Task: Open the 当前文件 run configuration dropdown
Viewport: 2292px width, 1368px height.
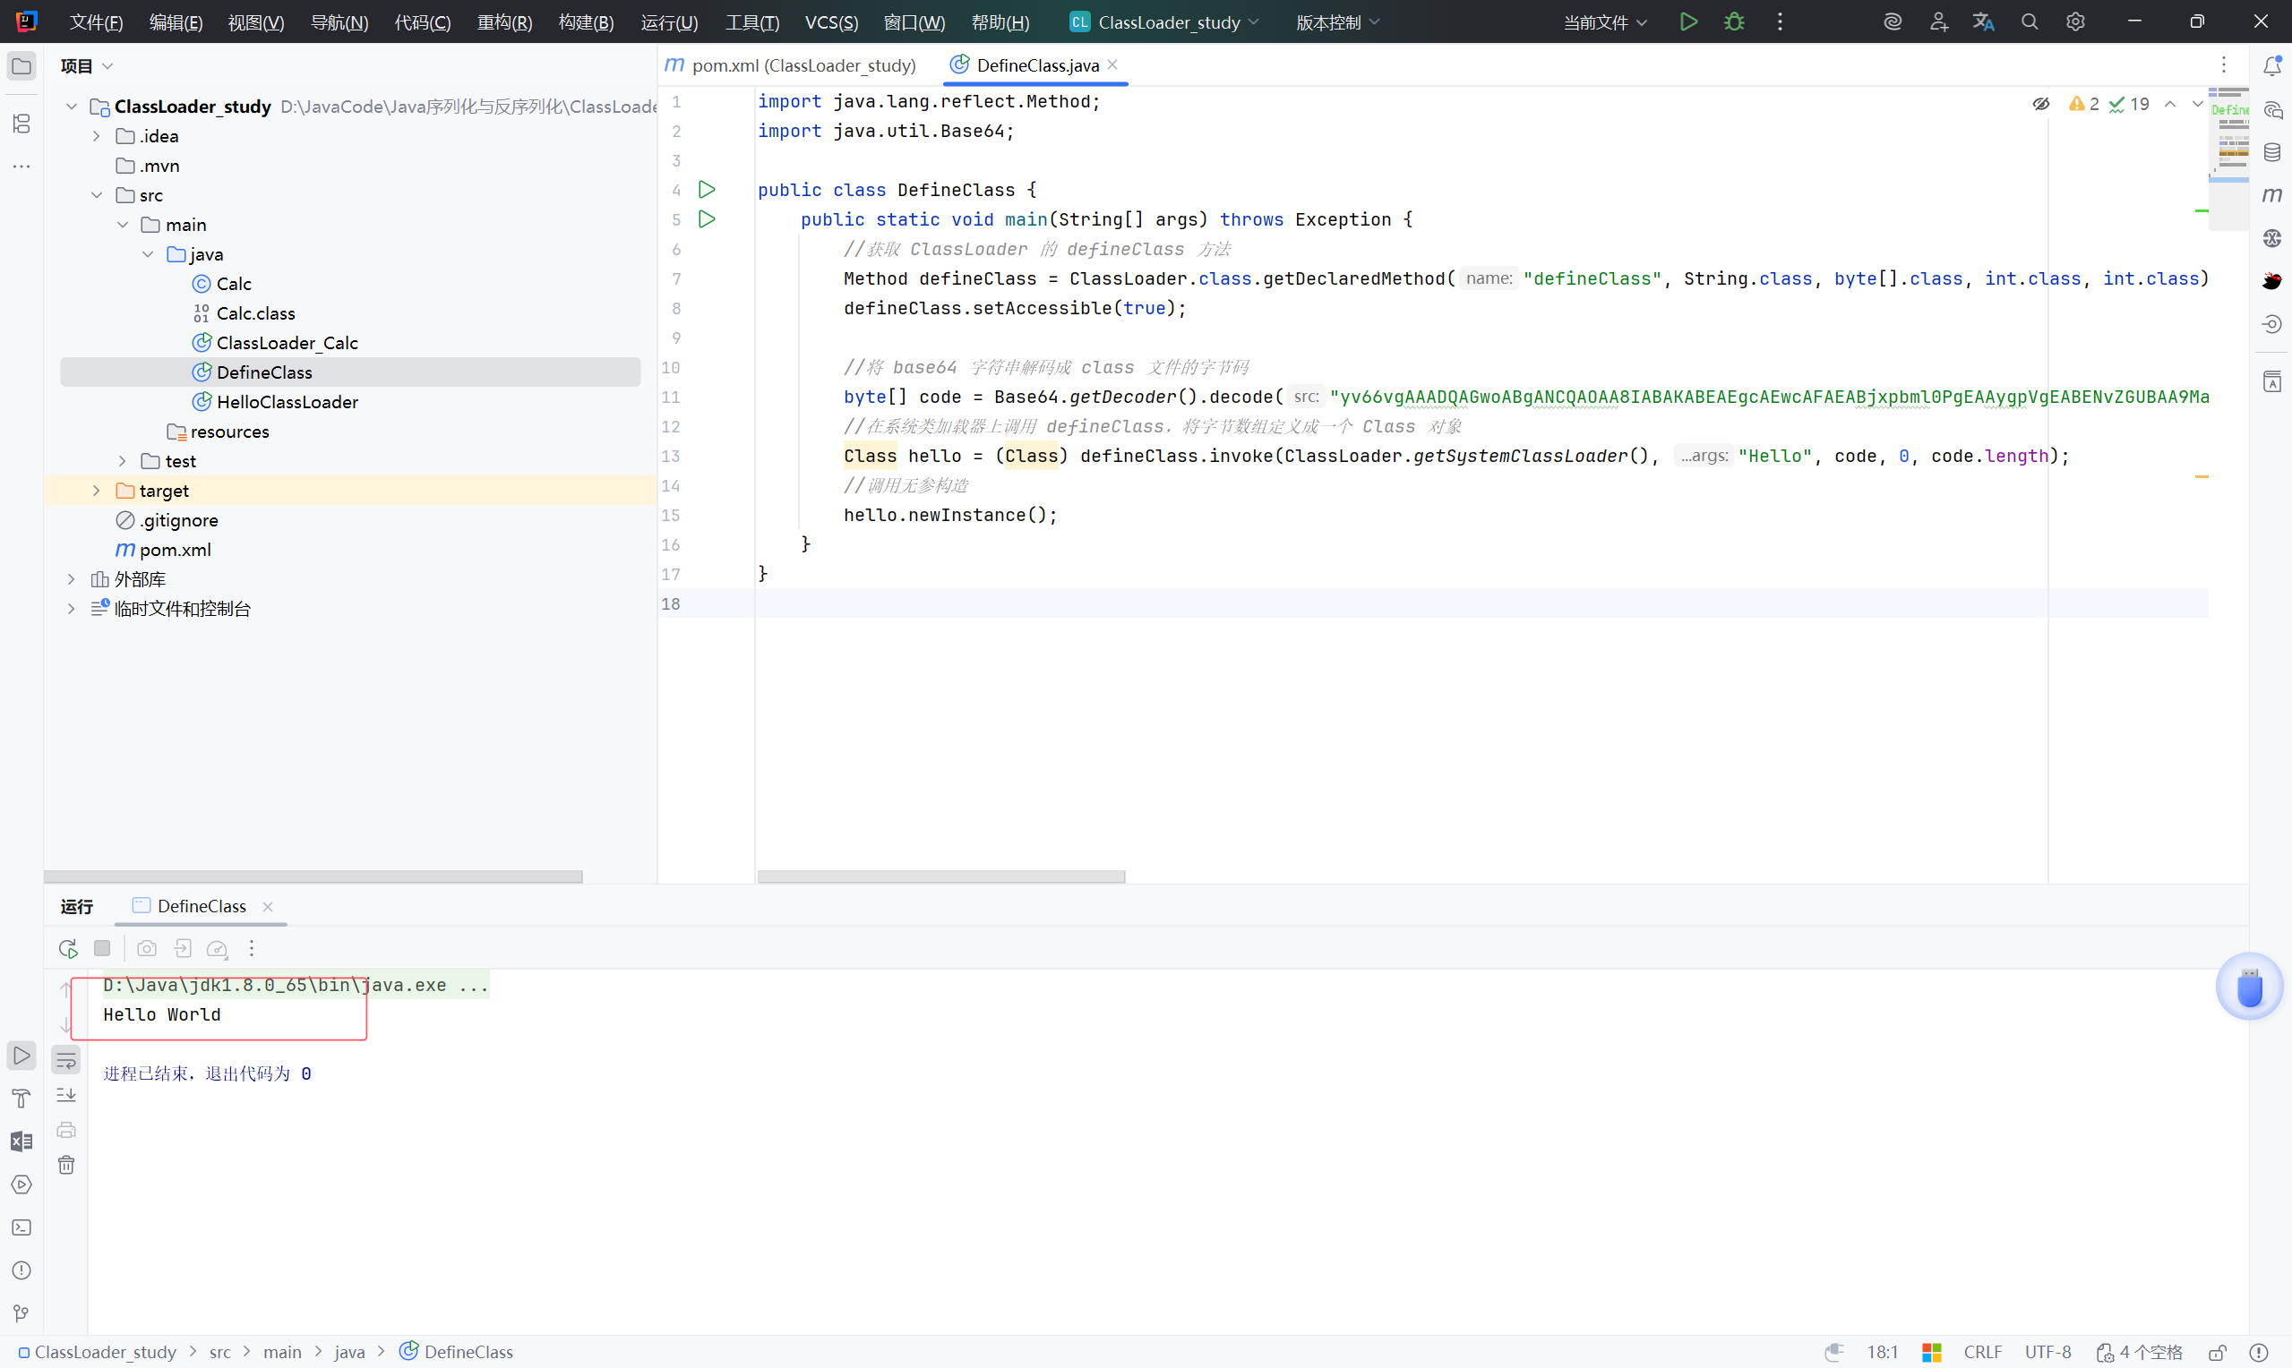Action: pos(1604,22)
